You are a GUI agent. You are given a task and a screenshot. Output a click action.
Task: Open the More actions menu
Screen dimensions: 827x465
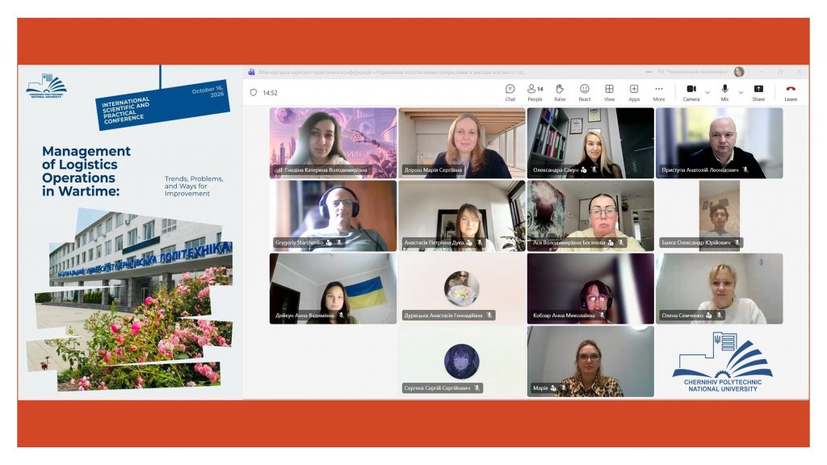659,92
